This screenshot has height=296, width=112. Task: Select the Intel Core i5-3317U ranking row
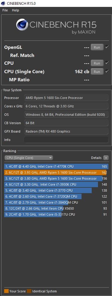56,214
